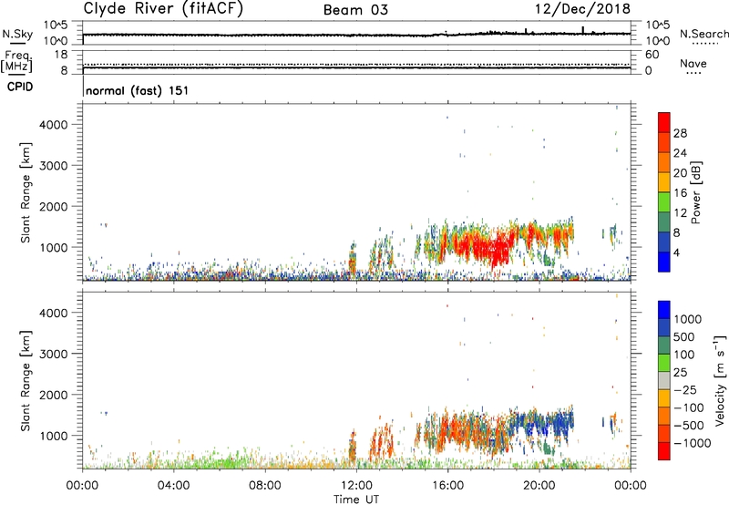The image size is (729, 505).
Task: Click the "60" Nave axis tick label
Action: click(652, 55)
